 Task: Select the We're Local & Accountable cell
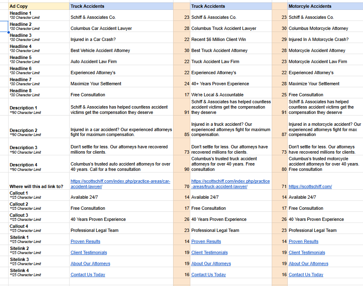(217, 95)
